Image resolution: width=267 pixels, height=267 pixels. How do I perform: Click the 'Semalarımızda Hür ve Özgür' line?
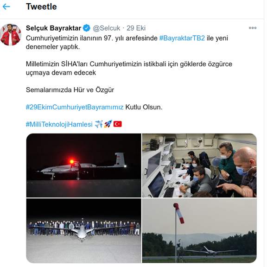(x=70, y=90)
